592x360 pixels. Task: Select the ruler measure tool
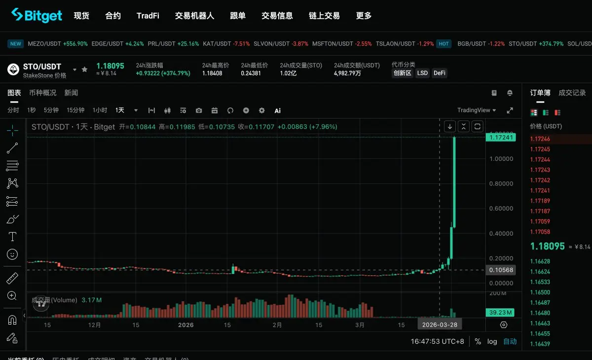(12, 279)
